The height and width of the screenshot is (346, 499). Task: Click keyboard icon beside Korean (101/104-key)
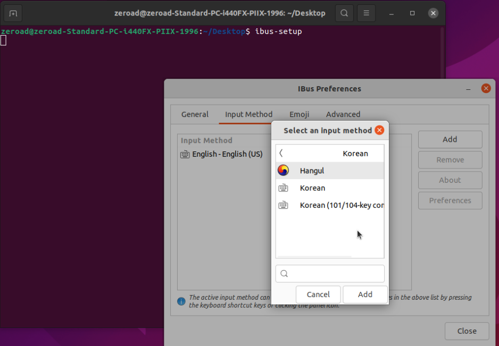[x=283, y=205]
